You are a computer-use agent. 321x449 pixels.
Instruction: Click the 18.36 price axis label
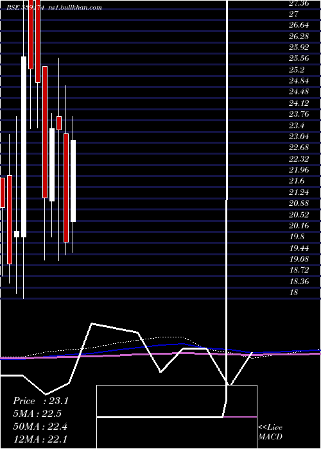pyautogui.click(x=299, y=282)
